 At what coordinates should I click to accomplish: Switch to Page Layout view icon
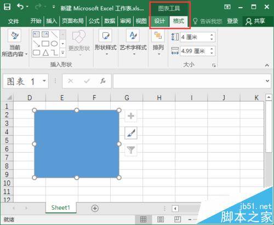pyautogui.click(x=161, y=219)
